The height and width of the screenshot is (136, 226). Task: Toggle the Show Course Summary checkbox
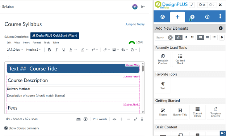click(x=6, y=128)
